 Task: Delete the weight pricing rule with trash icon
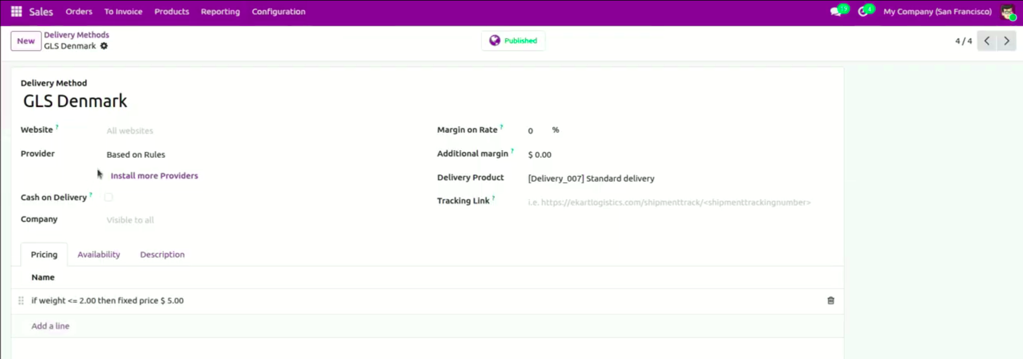click(831, 301)
